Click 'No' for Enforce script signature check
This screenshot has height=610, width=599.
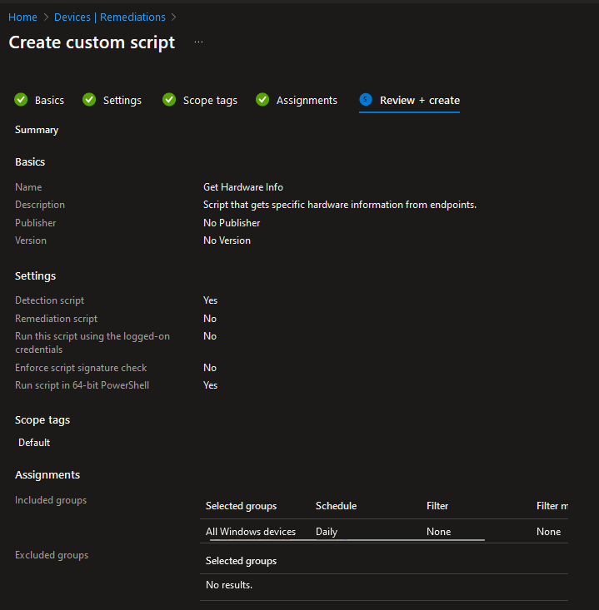[210, 368]
